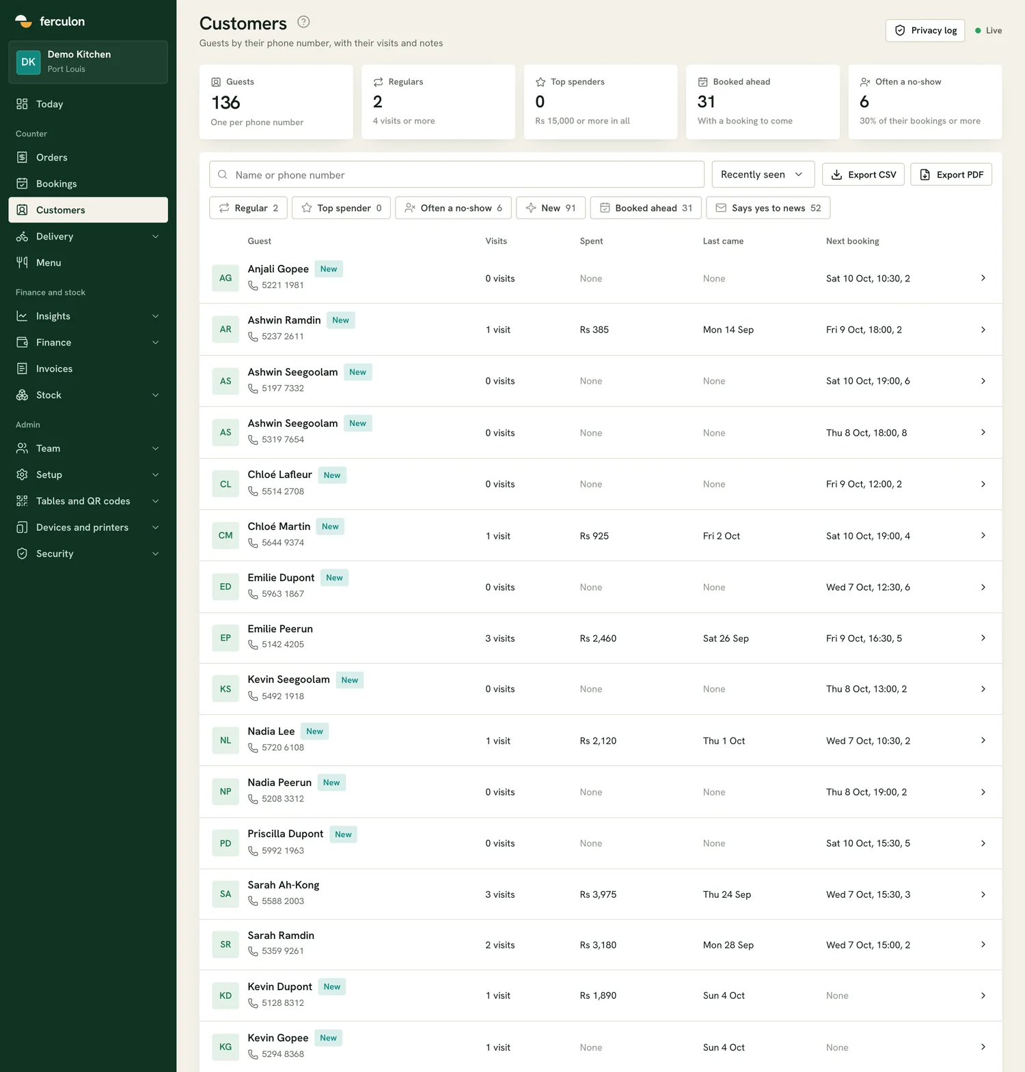
Task: Click the Insights chart icon in the sidebar
Action: (22, 316)
